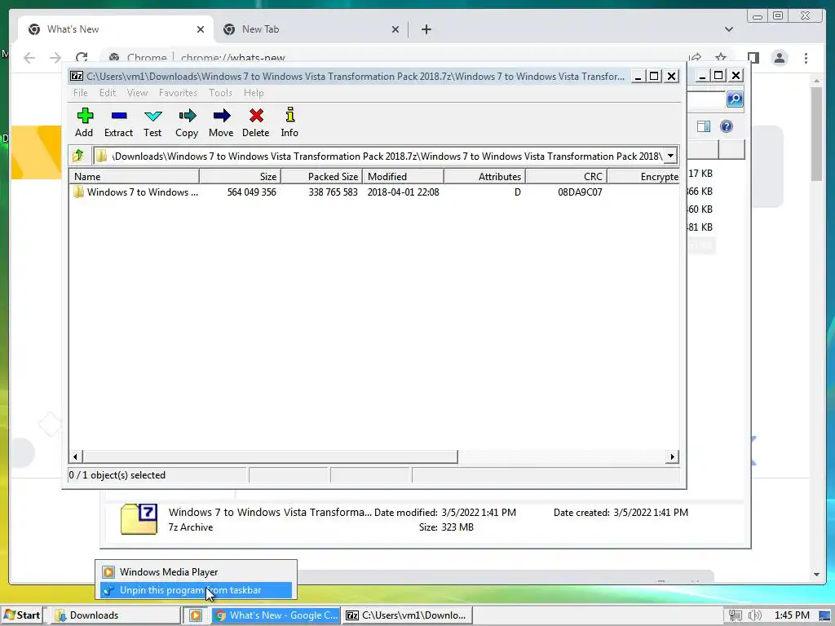The height and width of the screenshot is (626, 835).
Task: Click Chrome's back arrow
Action: coord(29,58)
